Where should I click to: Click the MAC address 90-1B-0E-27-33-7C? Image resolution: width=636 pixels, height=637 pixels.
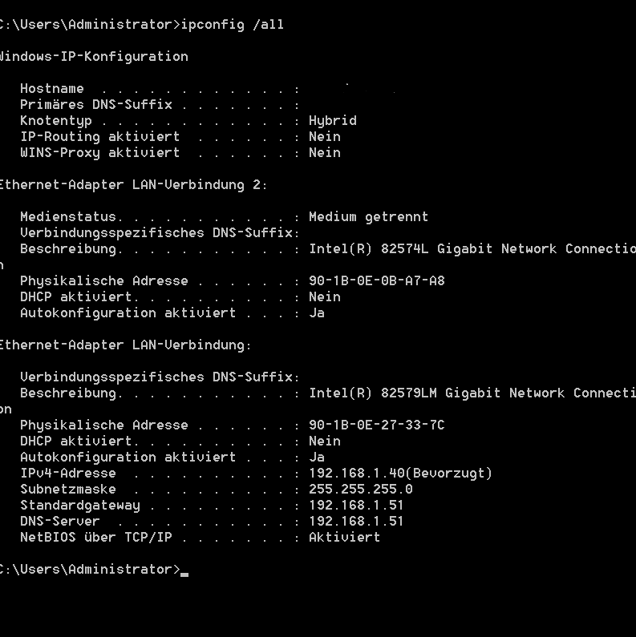tap(377, 425)
